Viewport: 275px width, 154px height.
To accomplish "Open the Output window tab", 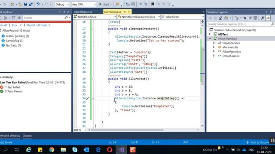I will pos(27,136).
